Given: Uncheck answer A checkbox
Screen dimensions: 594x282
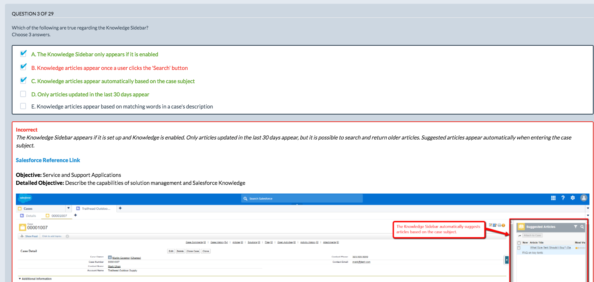Looking at the screenshot, I should [23, 54].
